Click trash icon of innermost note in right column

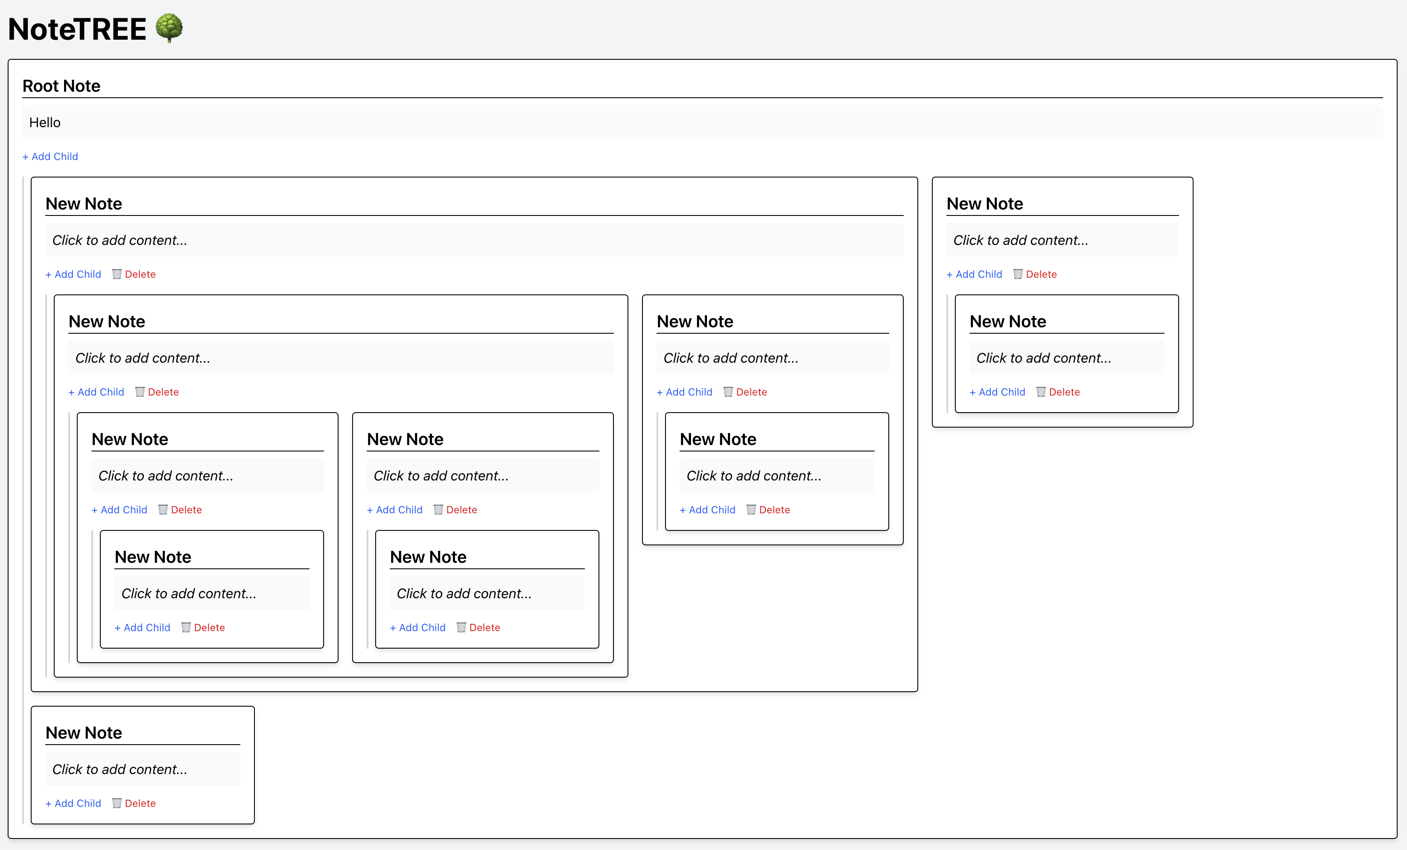tap(1041, 392)
